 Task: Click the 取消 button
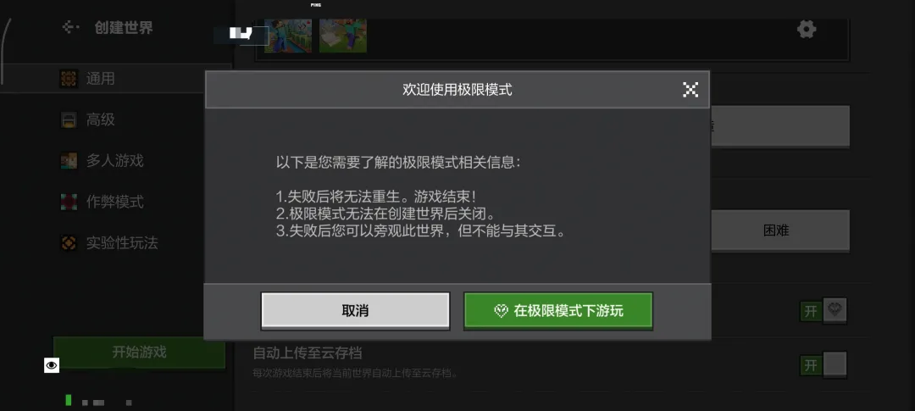click(x=355, y=311)
